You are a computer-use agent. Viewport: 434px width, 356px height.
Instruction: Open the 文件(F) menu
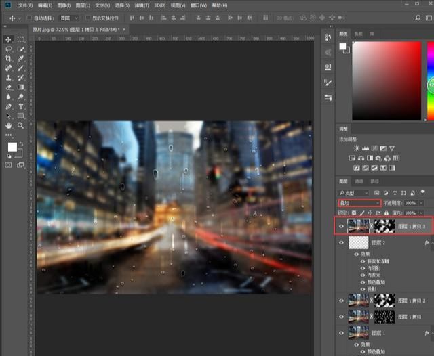click(25, 5)
